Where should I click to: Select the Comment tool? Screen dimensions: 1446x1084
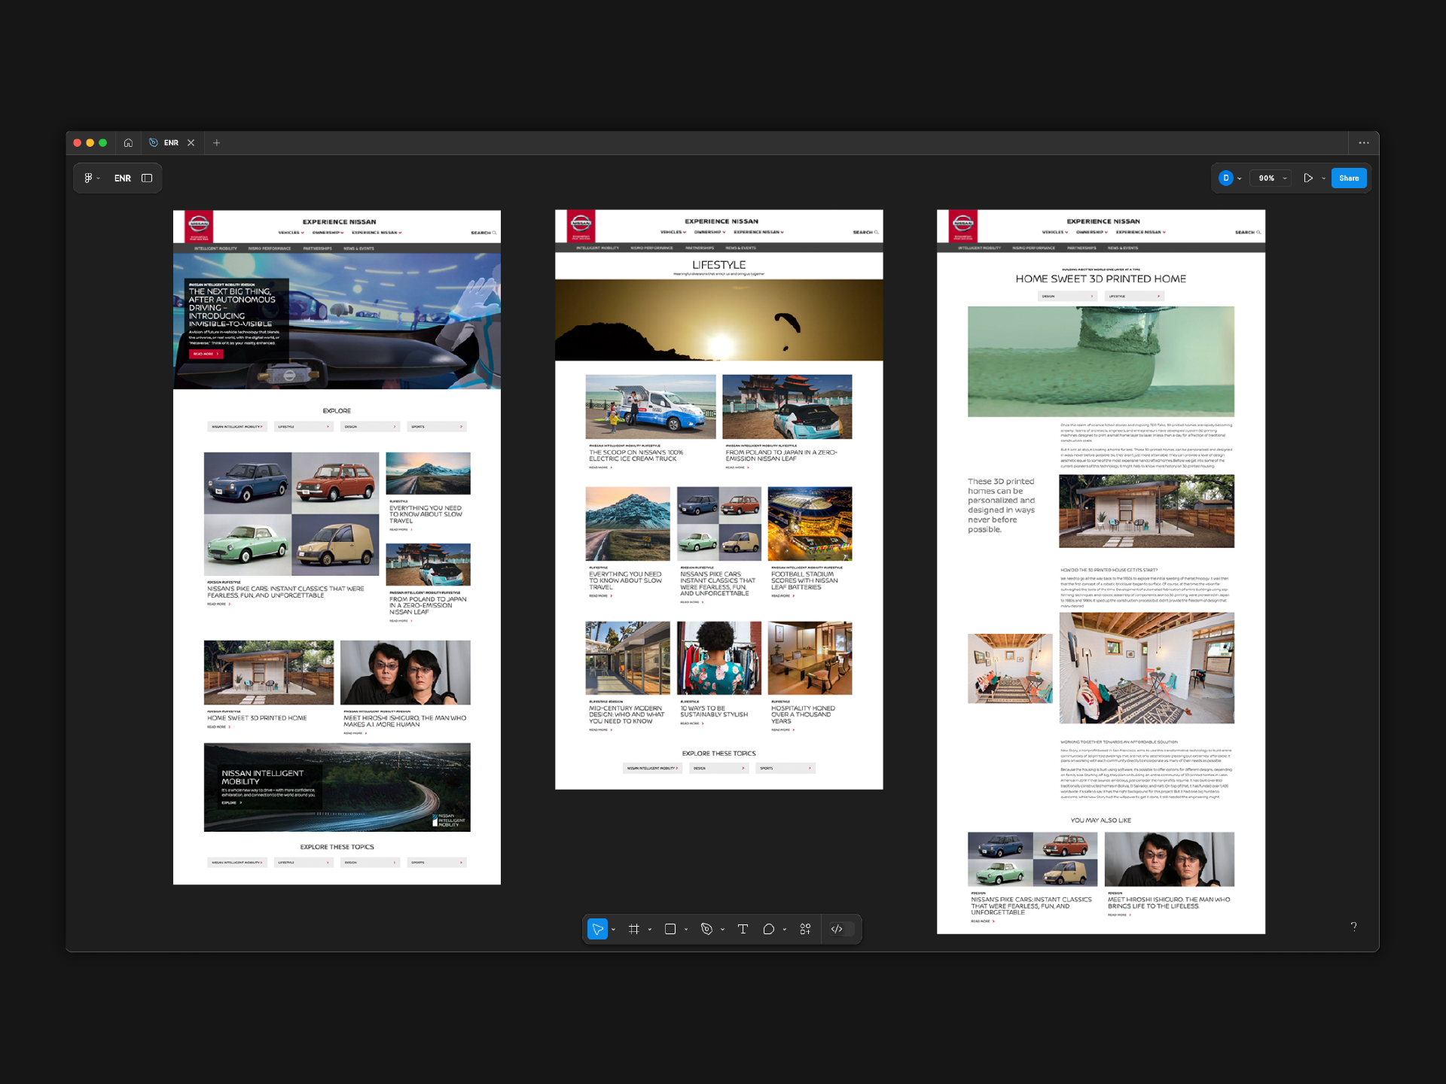[768, 929]
